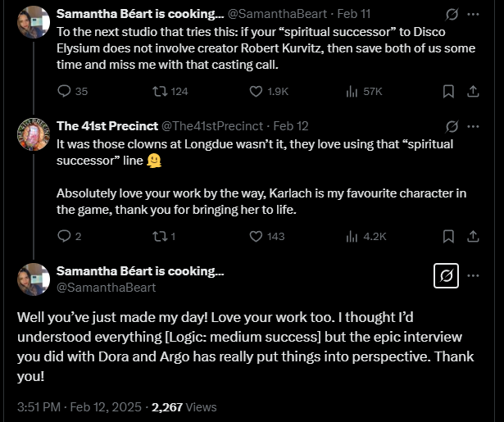The height and width of the screenshot is (422, 504).
Task: Open @SamanthaBeart handle under main tweet
Action: (106, 288)
